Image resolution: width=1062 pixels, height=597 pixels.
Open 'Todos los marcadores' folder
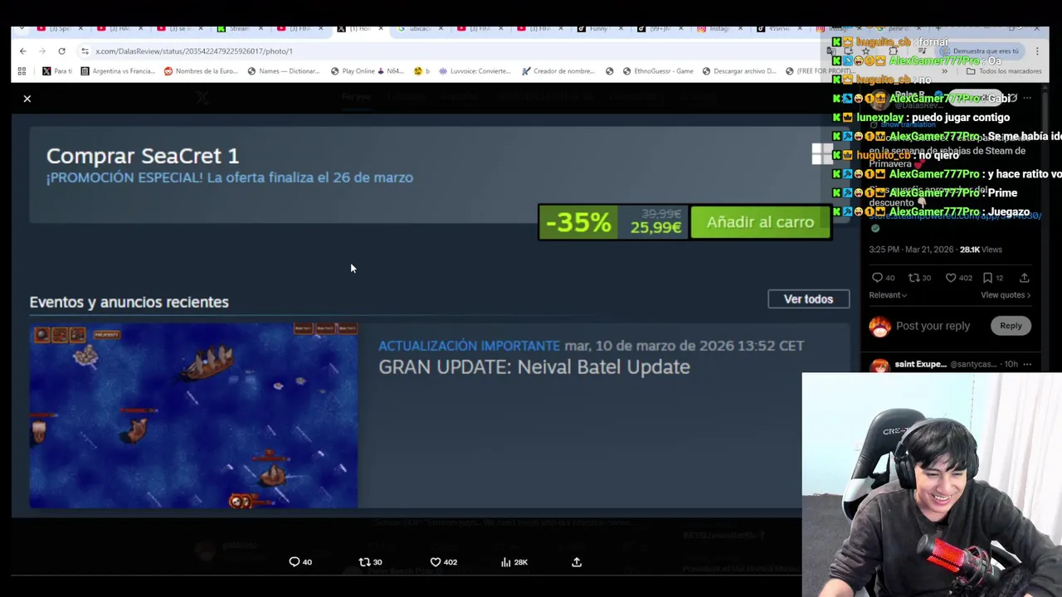[x=1004, y=71]
